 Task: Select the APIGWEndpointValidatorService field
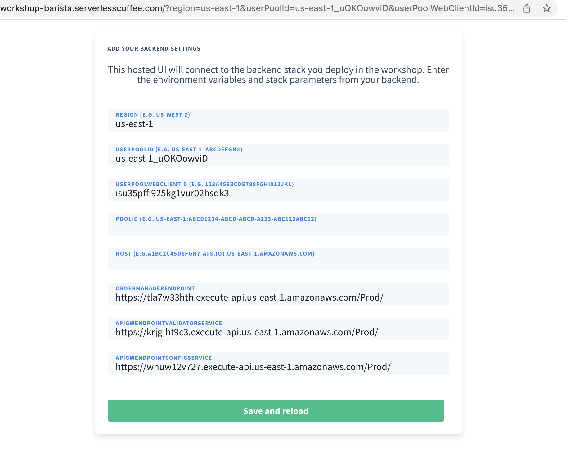278,329
